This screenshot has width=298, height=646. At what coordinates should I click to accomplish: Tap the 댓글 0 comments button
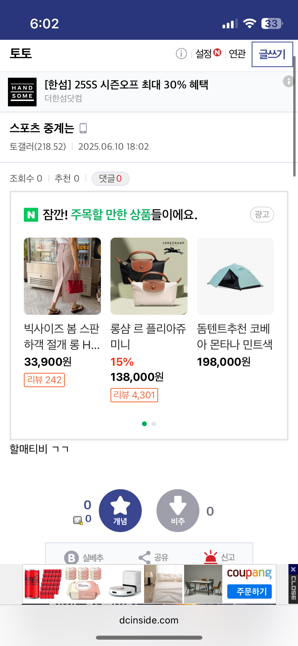coord(110,178)
